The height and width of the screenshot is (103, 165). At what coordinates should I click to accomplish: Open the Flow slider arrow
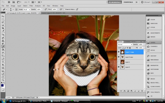coord(58,9)
